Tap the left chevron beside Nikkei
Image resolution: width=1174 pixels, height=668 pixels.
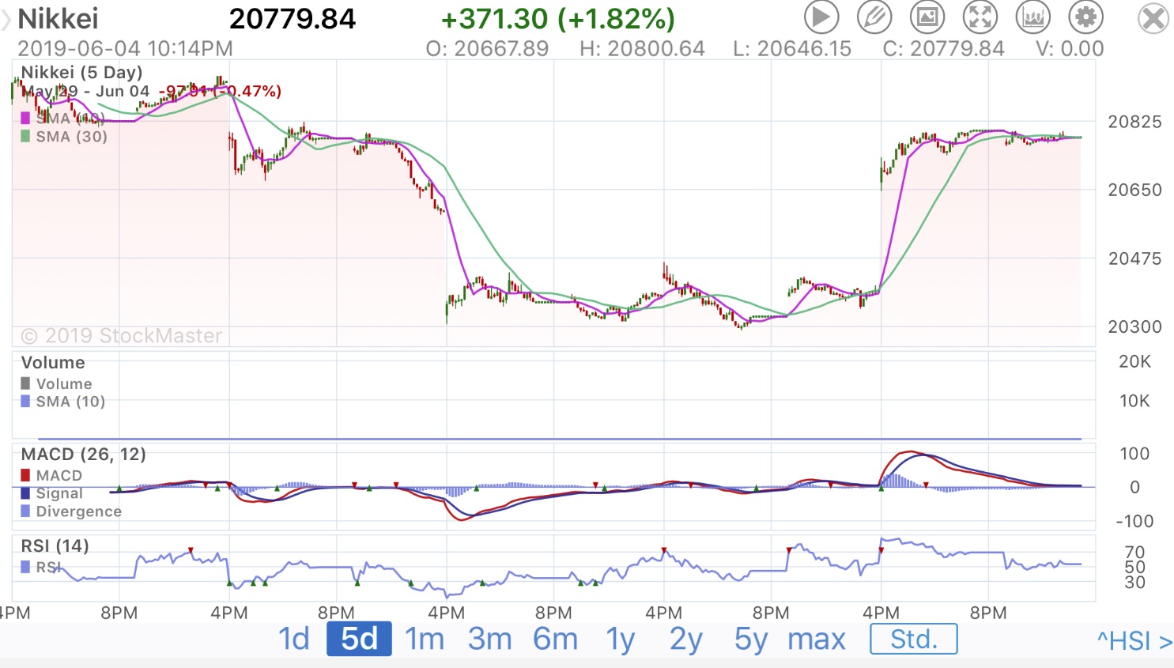(7, 19)
